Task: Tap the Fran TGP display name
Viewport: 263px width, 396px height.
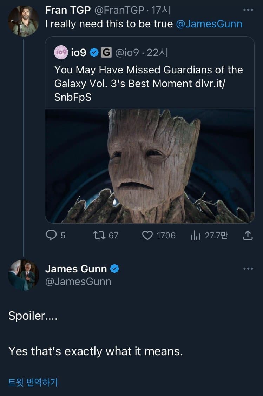Action: [68, 11]
